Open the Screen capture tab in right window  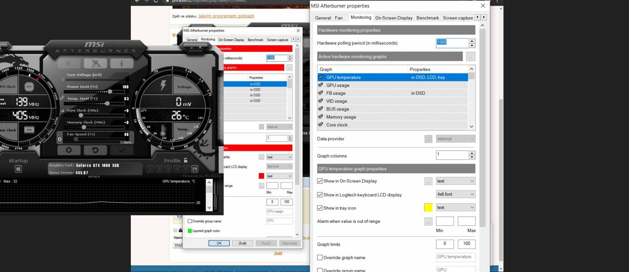[458, 18]
